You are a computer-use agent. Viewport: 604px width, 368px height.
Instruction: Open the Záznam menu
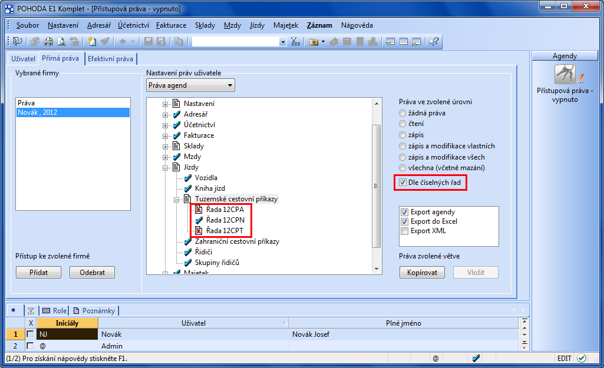[319, 25]
